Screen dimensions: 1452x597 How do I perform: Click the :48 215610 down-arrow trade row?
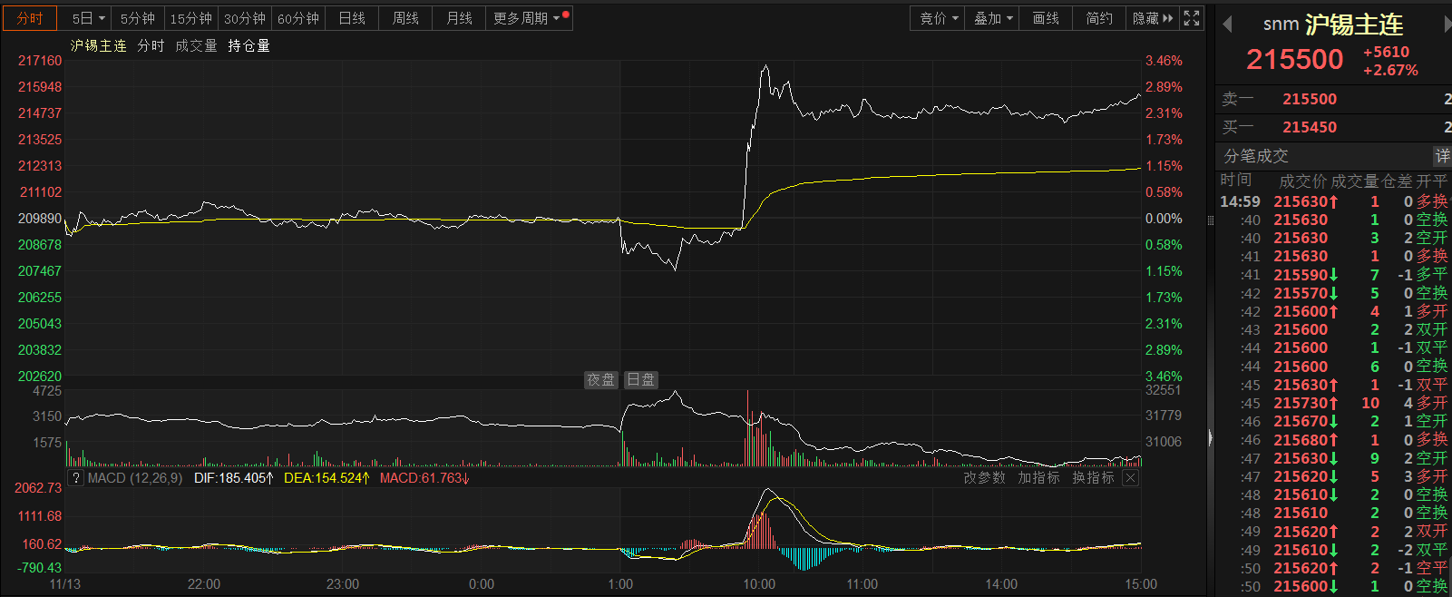(x=1333, y=494)
